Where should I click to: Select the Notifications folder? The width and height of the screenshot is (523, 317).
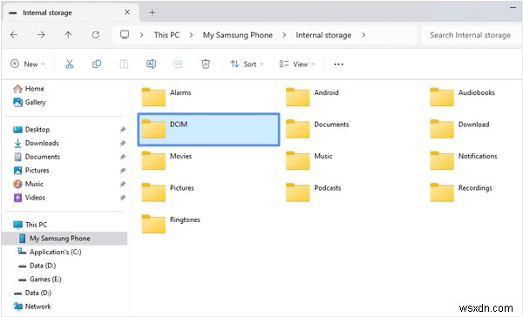point(464,160)
